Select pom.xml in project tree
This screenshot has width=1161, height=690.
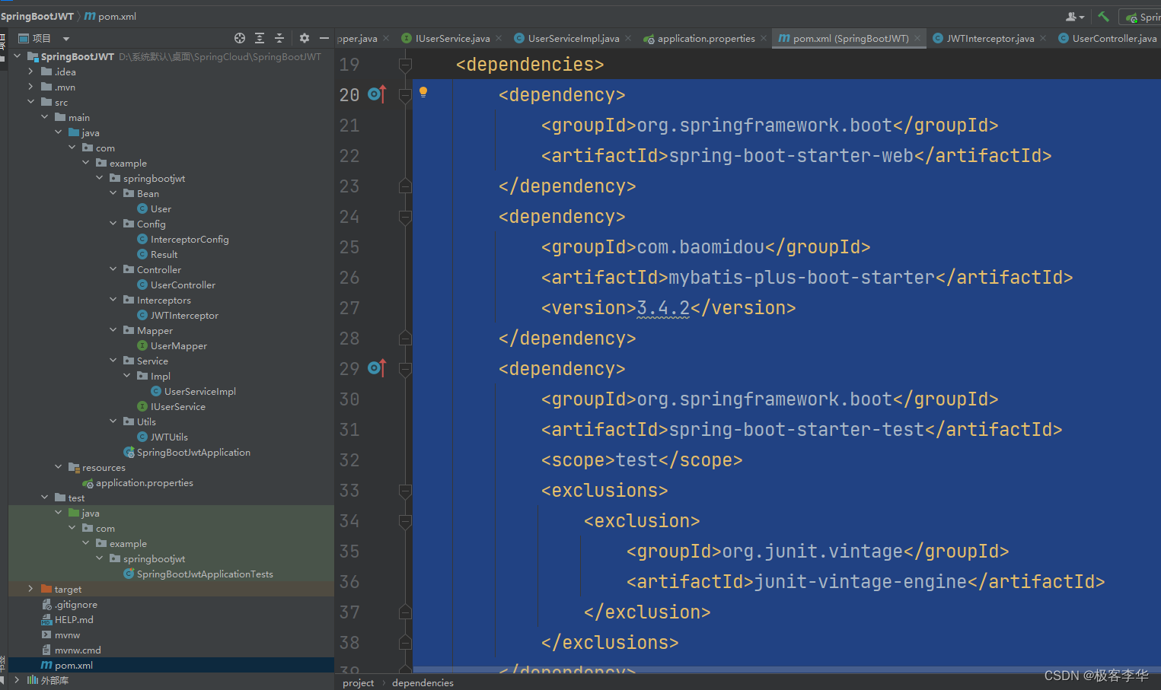point(73,665)
